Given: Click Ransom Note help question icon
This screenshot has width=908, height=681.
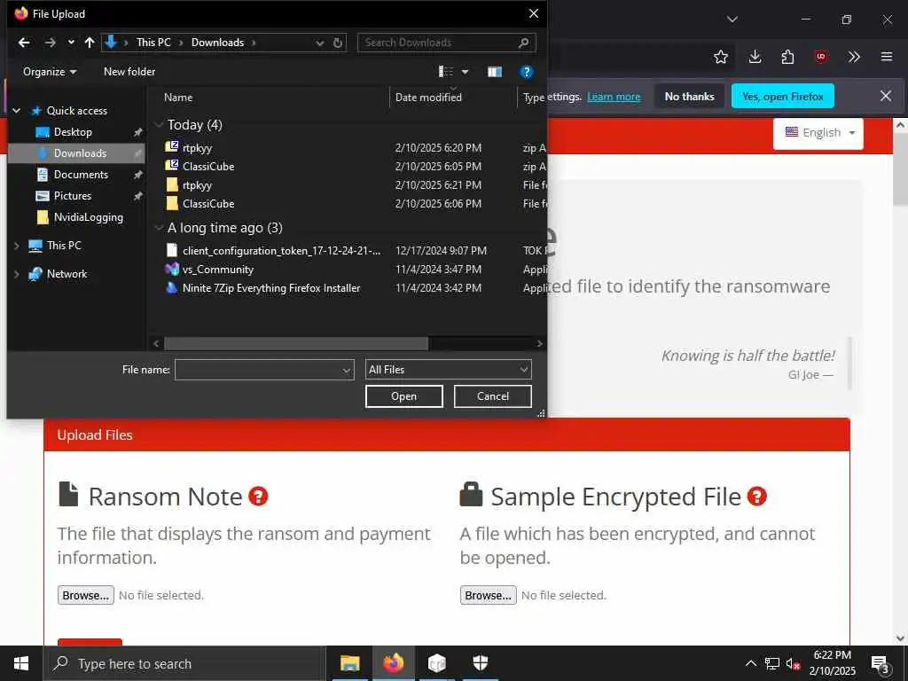Looking at the screenshot, I should point(258,497).
